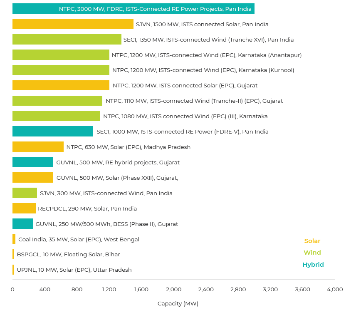Select the GUVNL Solar Phase XXII bar
Image resolution: width=351 pixels, height=310 pixels.
[33, 178]
